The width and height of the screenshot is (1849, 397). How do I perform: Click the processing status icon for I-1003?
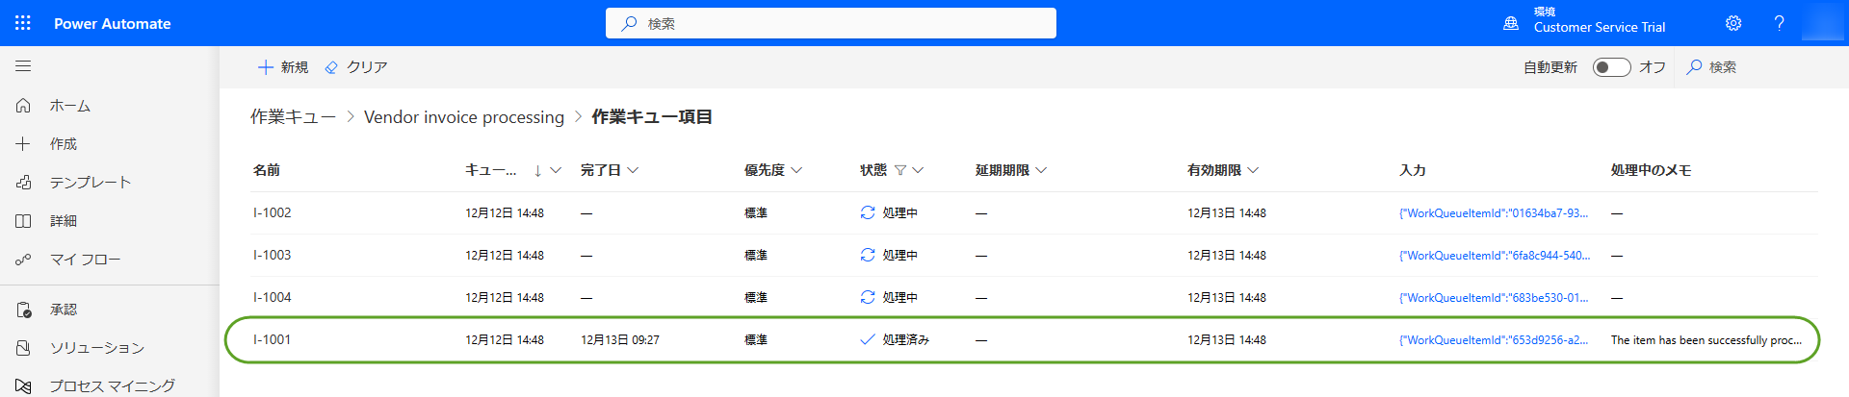[x=868, y=255]
